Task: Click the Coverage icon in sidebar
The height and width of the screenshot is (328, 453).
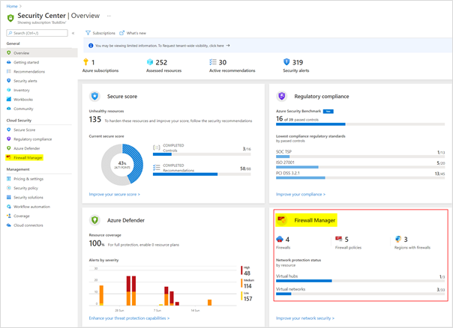Action: [9, 216]
